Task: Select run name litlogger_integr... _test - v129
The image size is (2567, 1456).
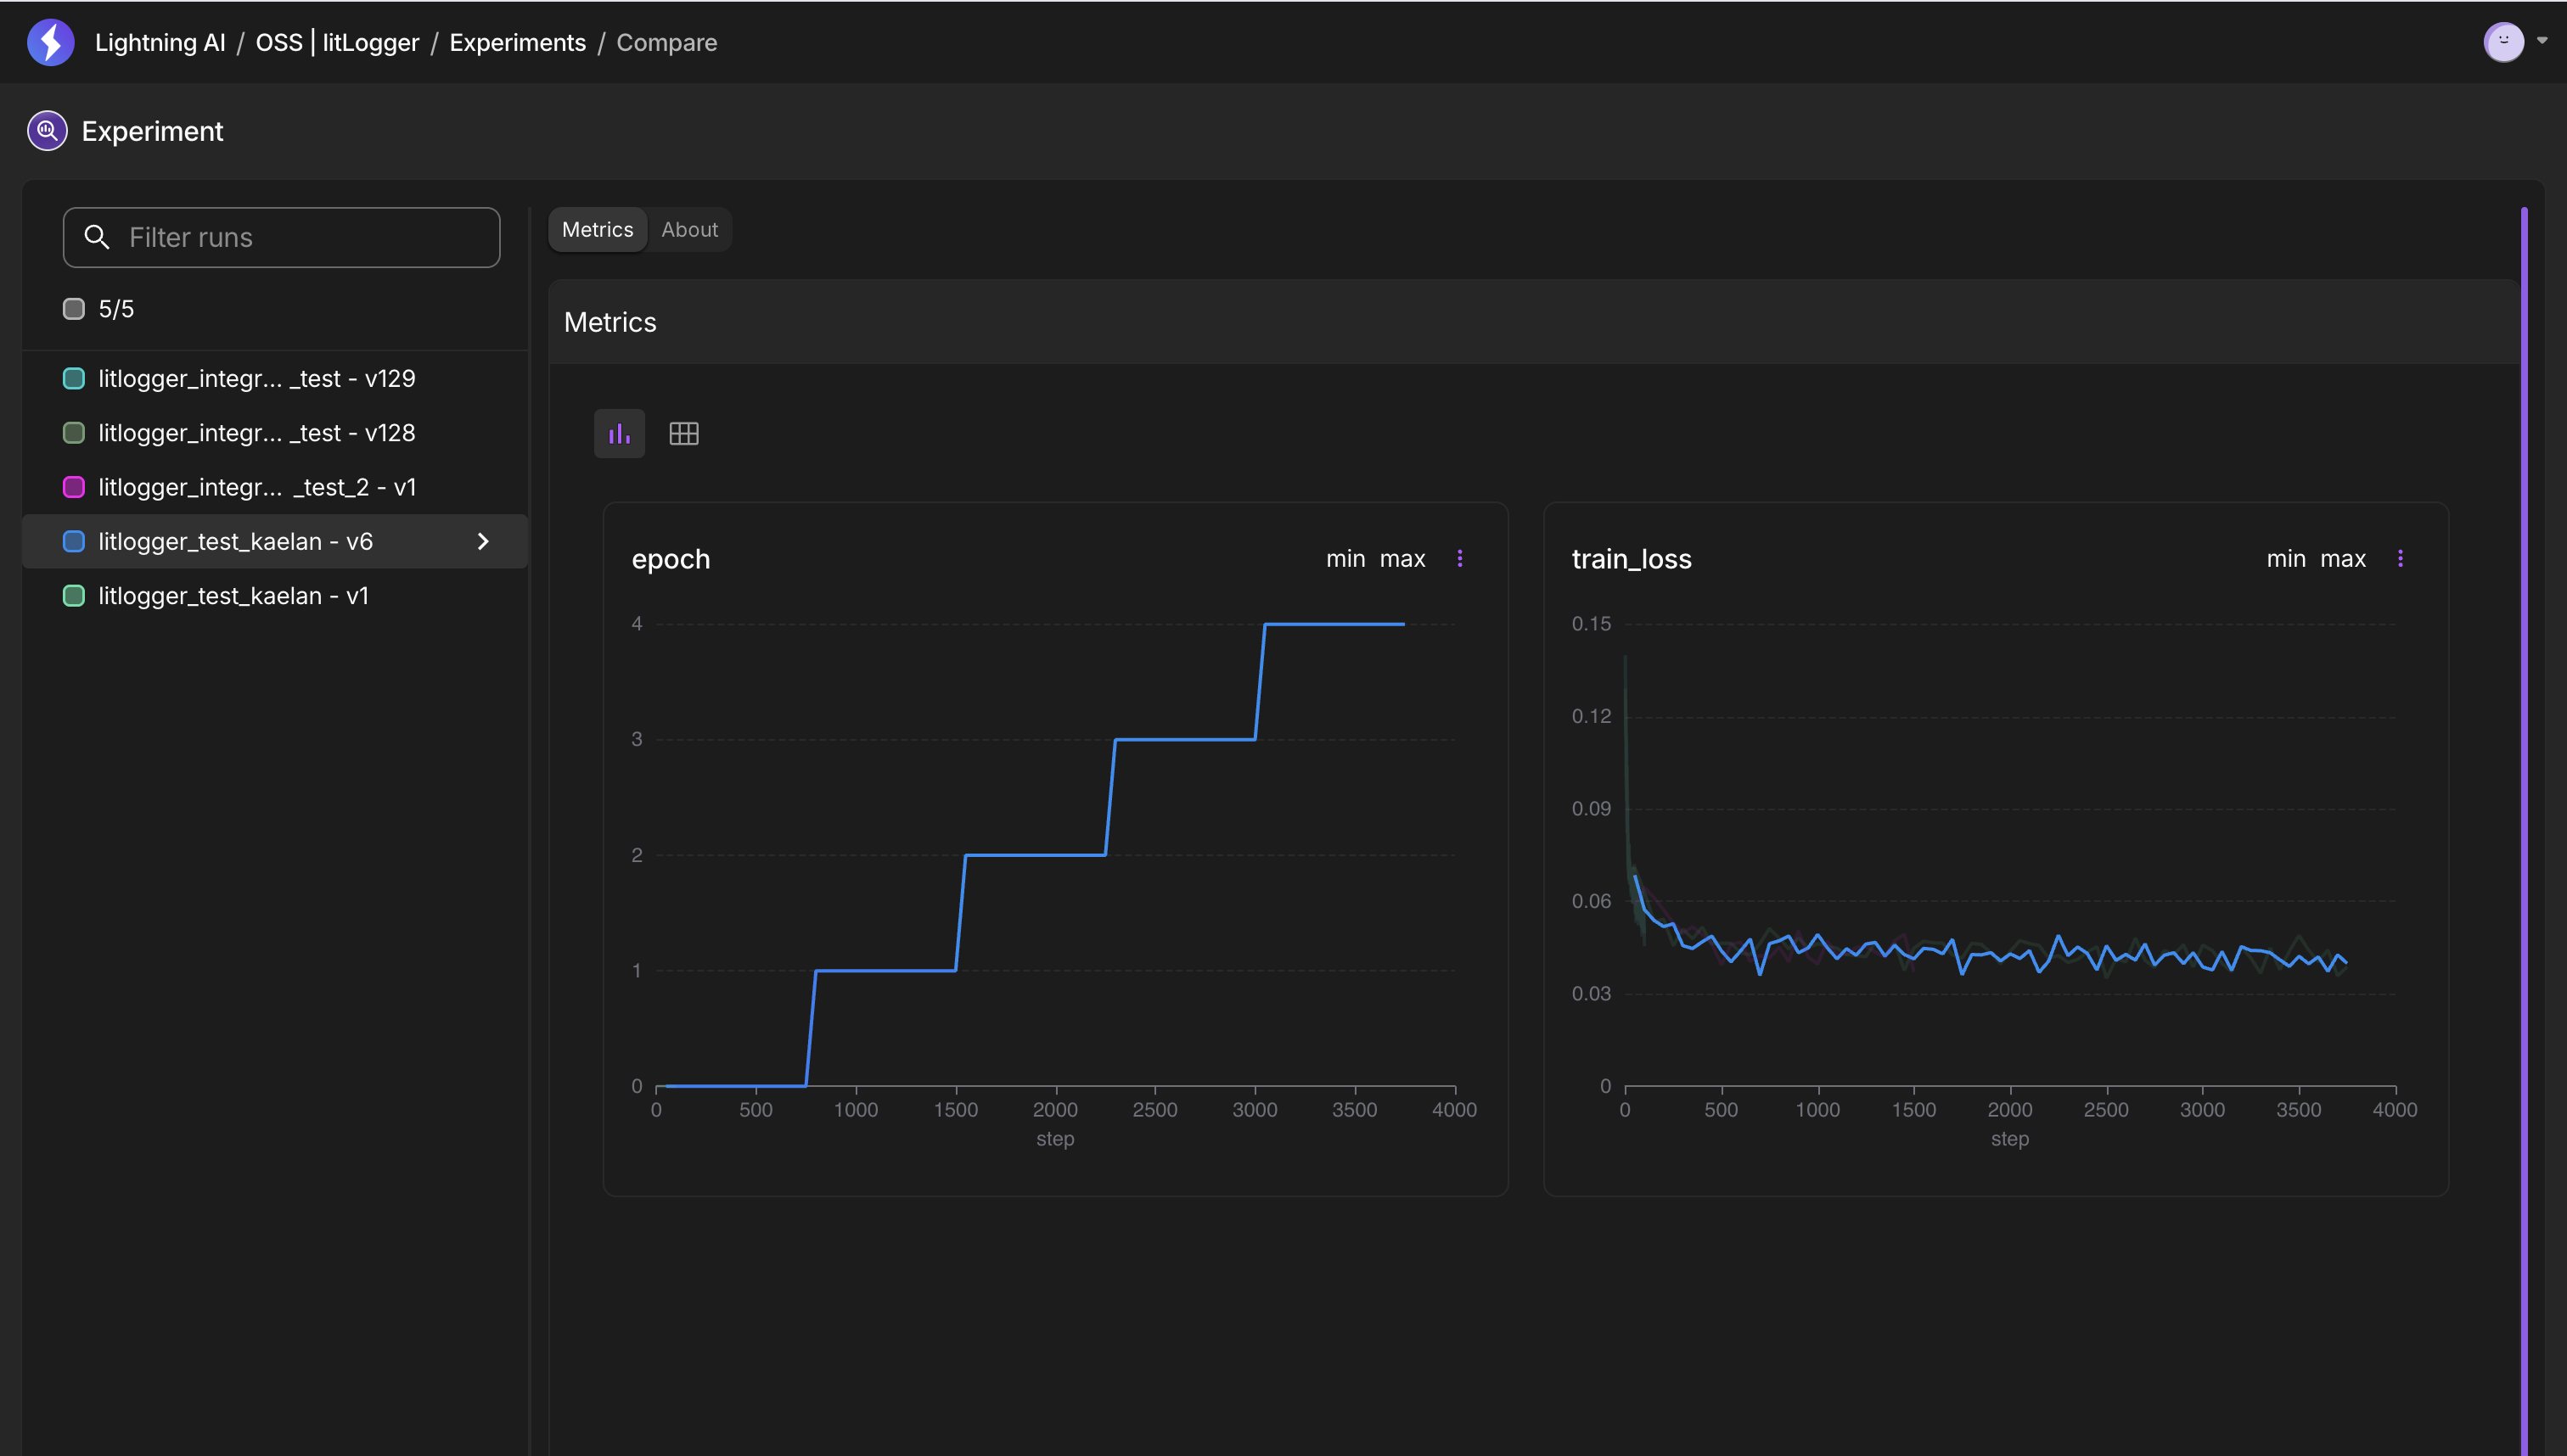Action: [257, 379]
